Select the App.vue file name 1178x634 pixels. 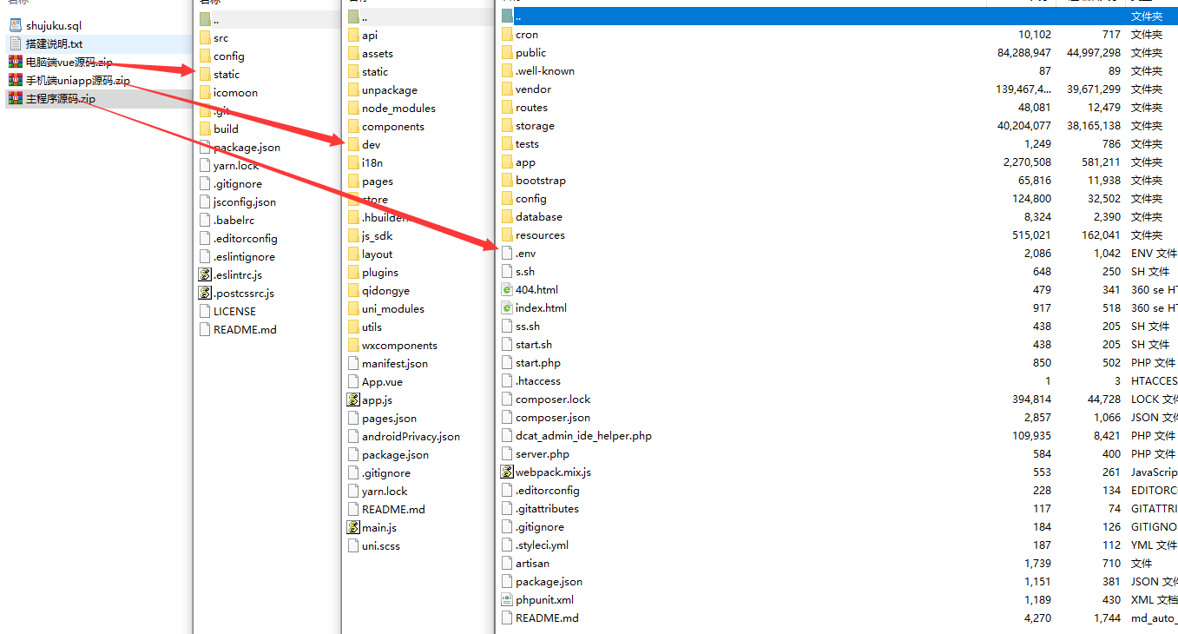point(383,381)
